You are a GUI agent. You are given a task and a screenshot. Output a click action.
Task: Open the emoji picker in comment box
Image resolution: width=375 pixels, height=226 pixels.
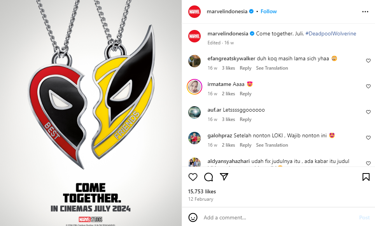pyautogui.click(x=193, y=217)
